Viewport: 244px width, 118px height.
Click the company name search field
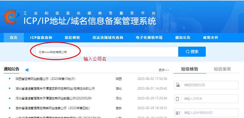click(107, 52)
